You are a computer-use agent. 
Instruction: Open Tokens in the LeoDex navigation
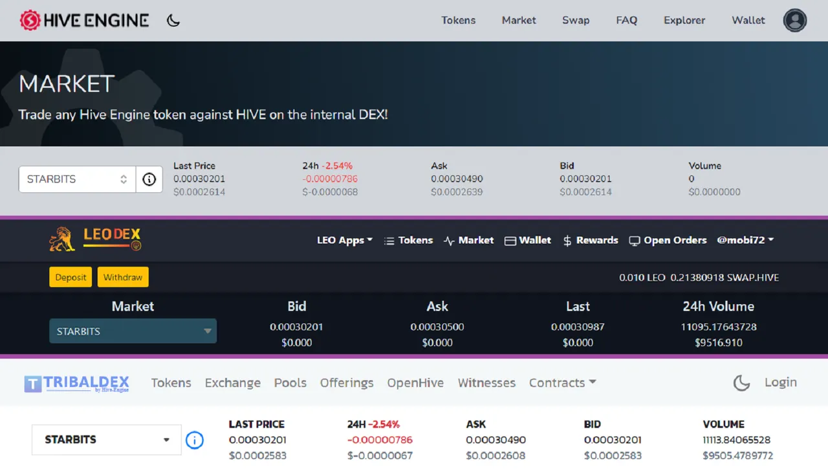click(415, 240)
